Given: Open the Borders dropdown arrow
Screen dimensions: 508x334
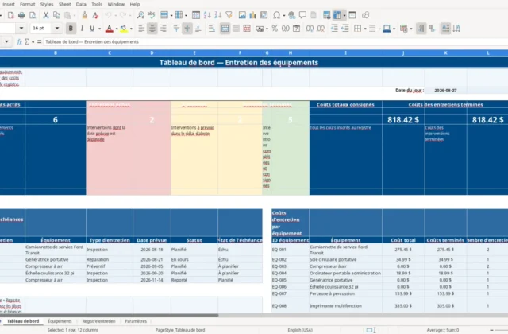Looking at the screenshot, I should point(365,29).
